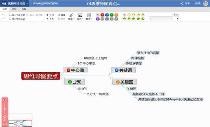Click the link chain icon
Screen dimensions: 210x127
(71, 15)
